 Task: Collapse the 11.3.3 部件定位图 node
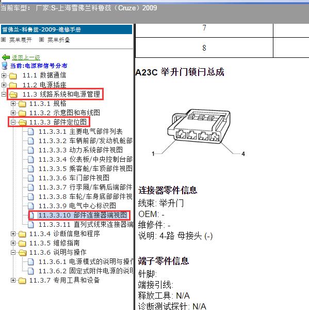[13, 122]
